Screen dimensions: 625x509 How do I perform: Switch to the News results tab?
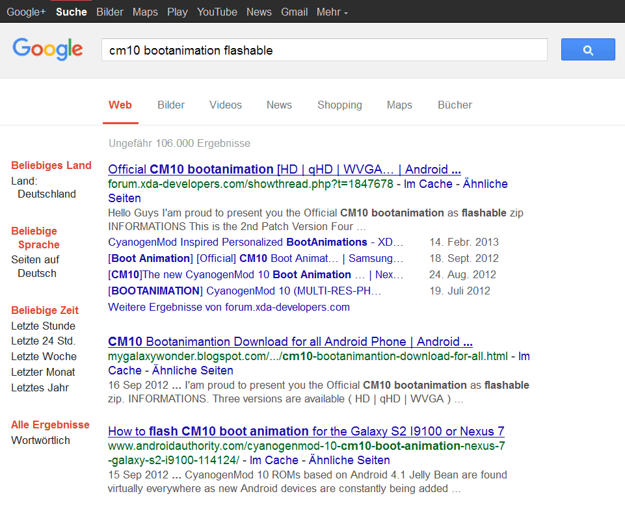279,105
